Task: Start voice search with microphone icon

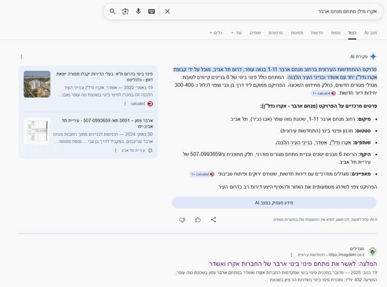Action: (x=138, y=11)
